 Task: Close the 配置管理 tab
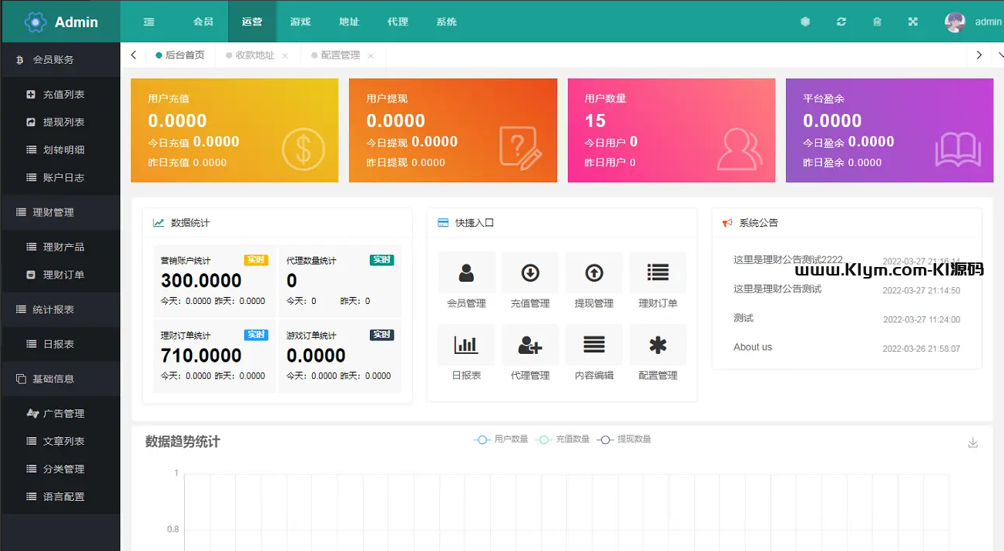(x=371, y=56)
